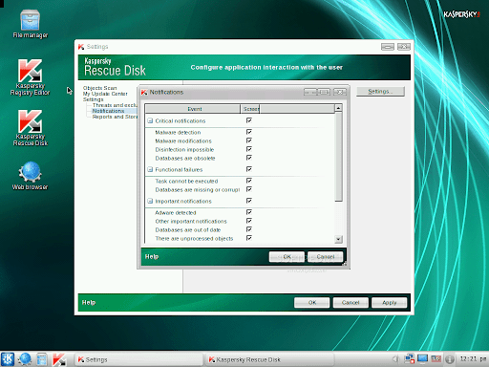This screenshot has height=367, width=489.
Task: Open Kaspersky Rescue Disk desktop icon
Action: (30, 127)
